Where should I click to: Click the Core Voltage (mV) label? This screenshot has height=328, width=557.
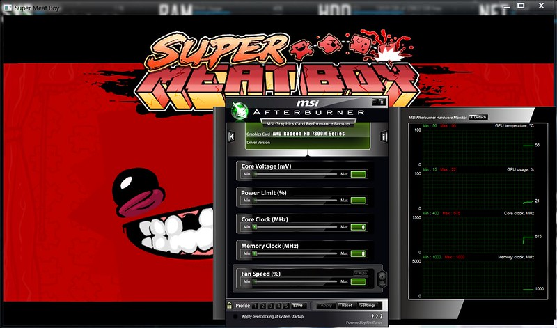pyautogui.click(x=266, y=166)
